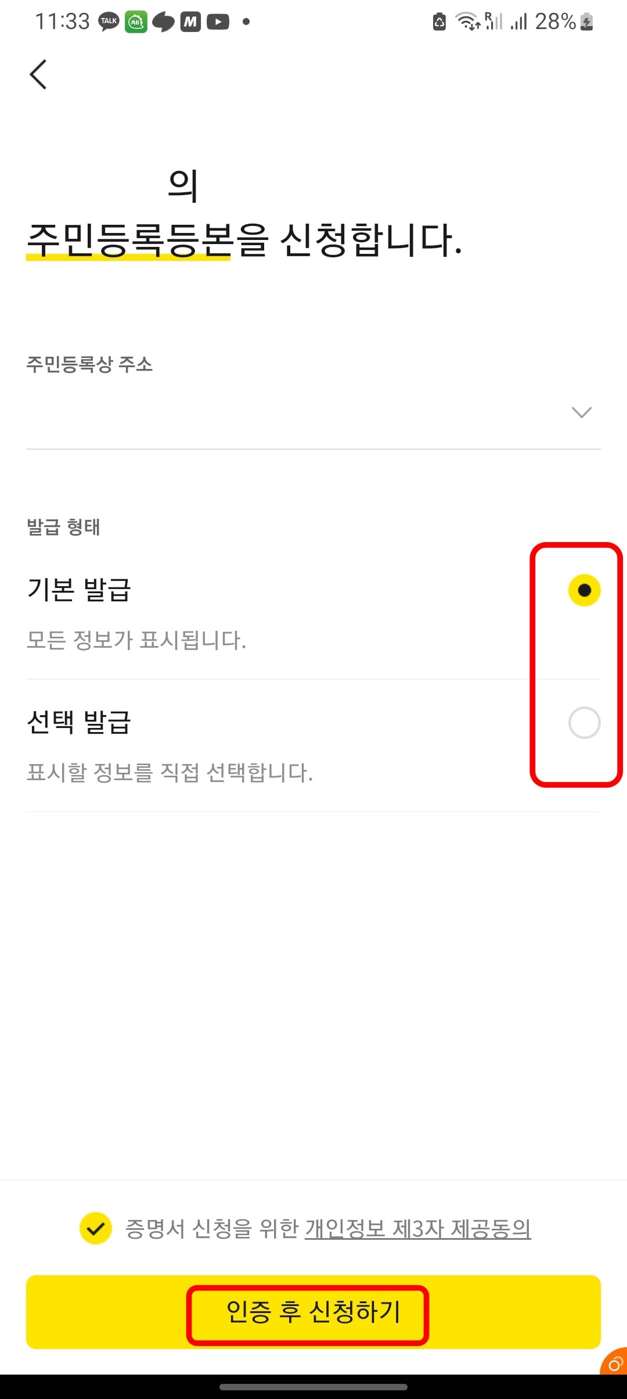Open KakaoTalk notification icon in status bar
The image size is (627, 1399).
(109, 22)
